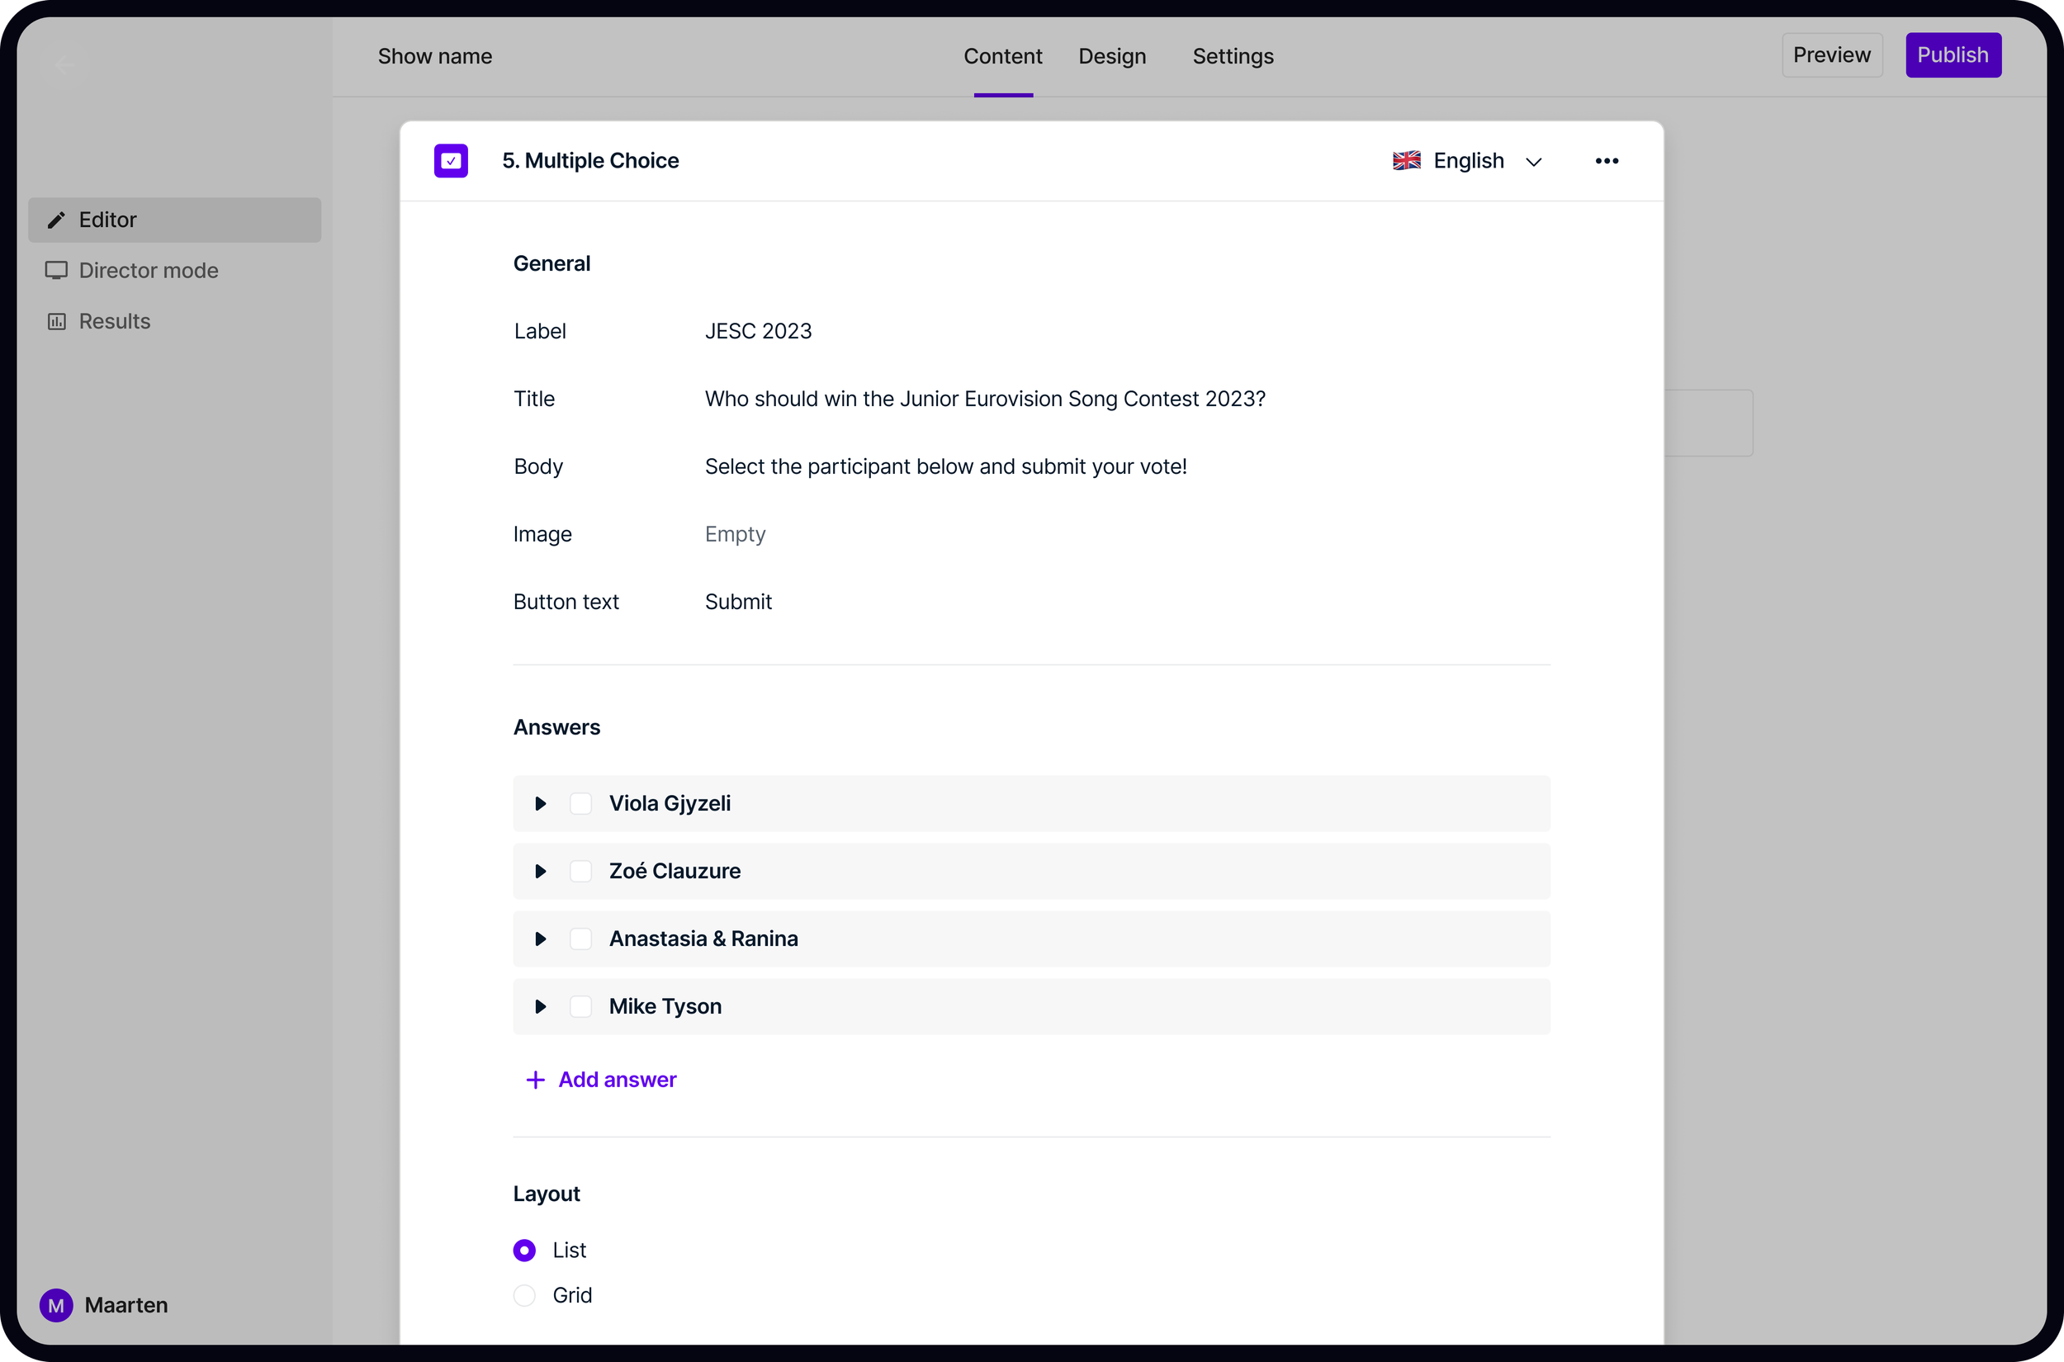Click the pencil Editor icon in sidebar
2064x1362 pixels.
(x=56, y=220)
